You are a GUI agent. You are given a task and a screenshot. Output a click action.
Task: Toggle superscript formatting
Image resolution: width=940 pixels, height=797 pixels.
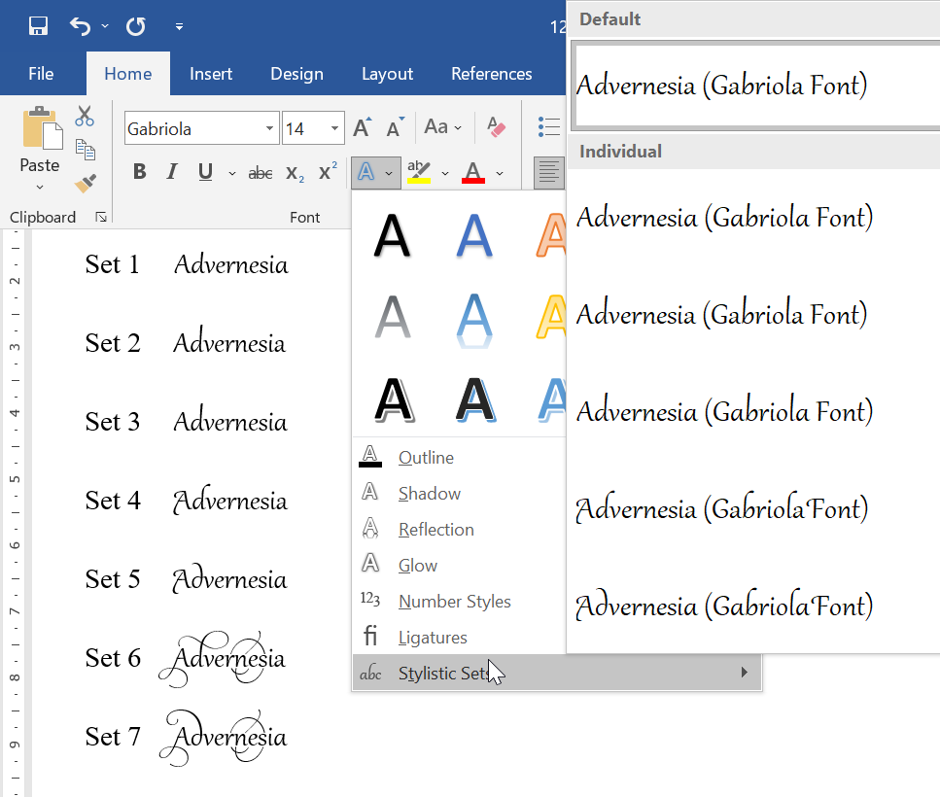pos(328,171)
